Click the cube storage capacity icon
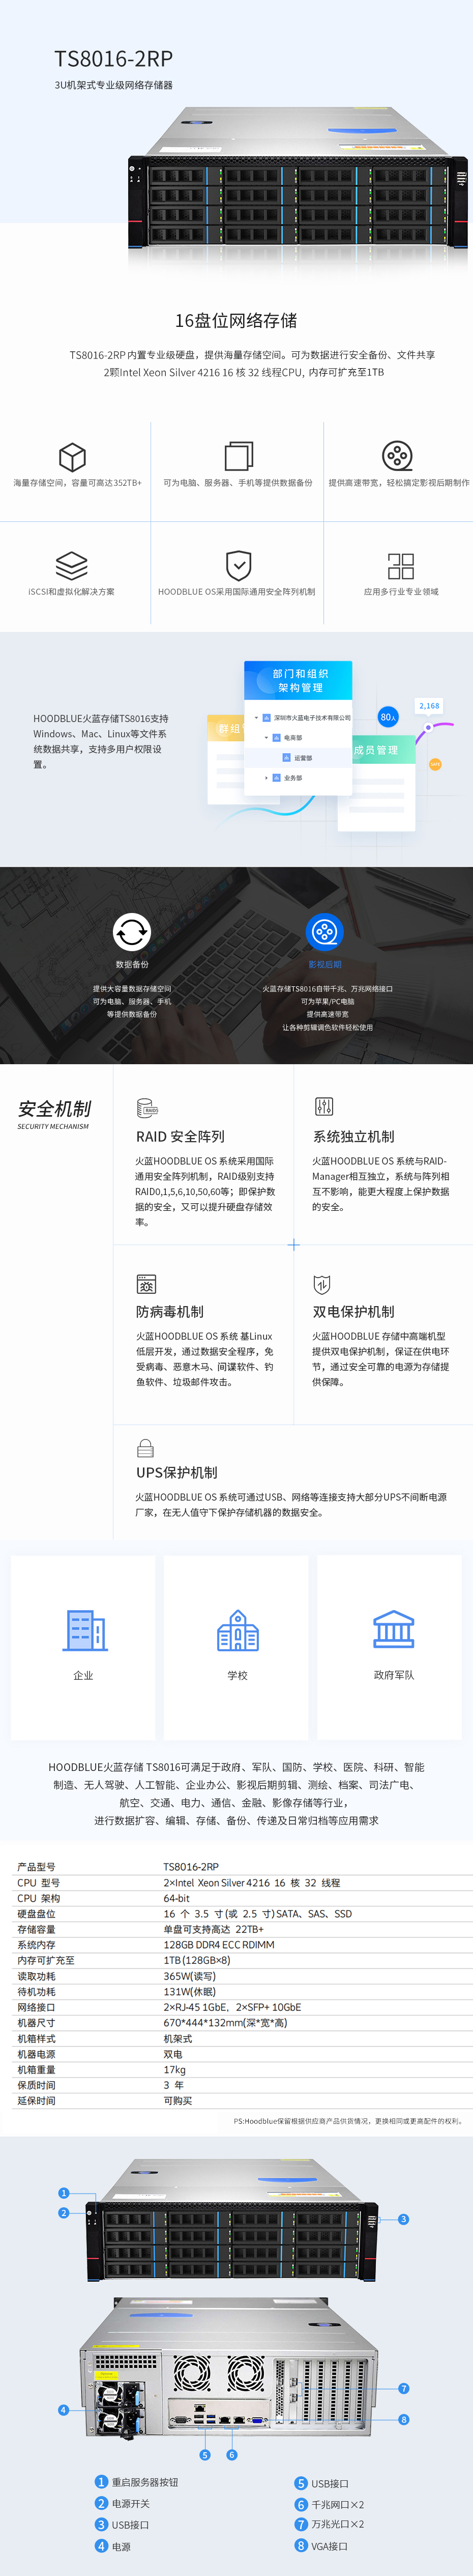 (72, 457)
